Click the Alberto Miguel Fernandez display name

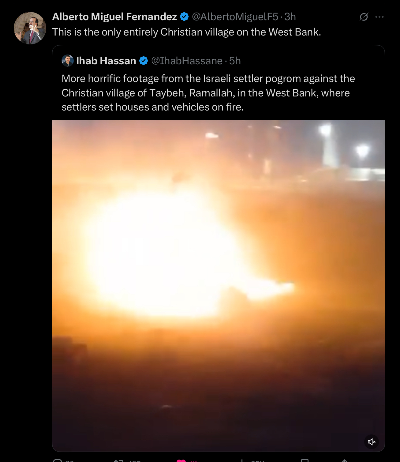(x=114, y=17)
